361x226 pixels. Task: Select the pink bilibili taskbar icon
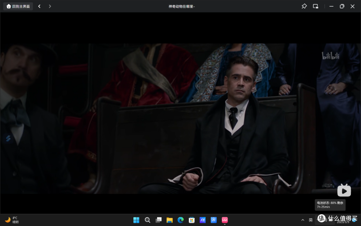[x=225, y=220]
